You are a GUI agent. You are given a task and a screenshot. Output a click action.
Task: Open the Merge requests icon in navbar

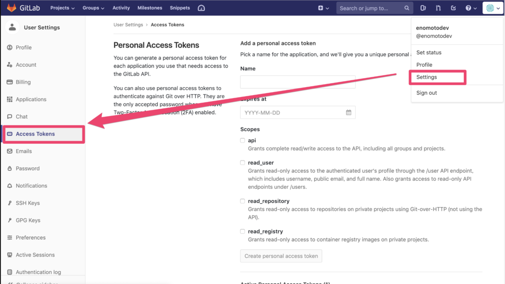438,8
